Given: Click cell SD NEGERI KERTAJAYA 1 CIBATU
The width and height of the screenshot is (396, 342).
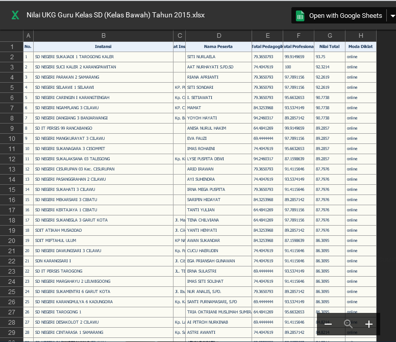Looking at the screenshot, I should tap(103, 210).
